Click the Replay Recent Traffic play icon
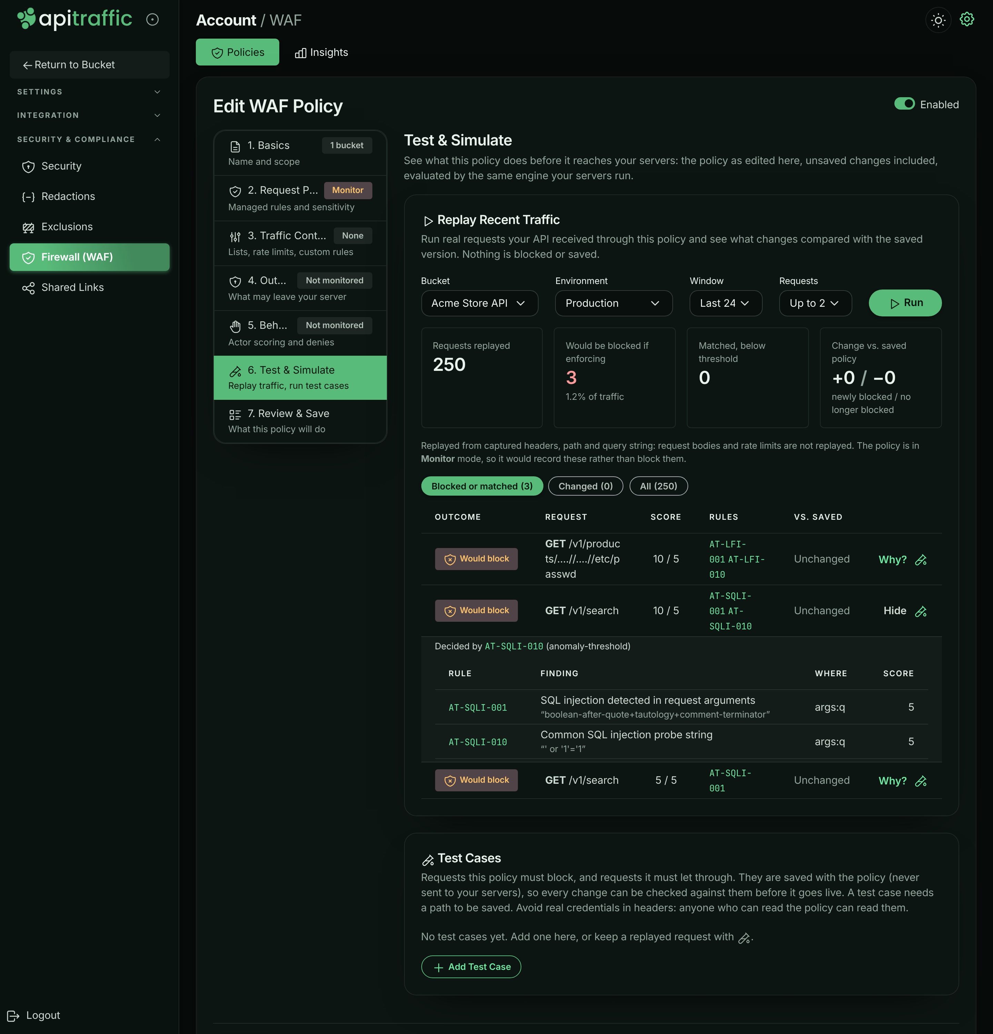The image size is (993, 1034). (429, 221)
